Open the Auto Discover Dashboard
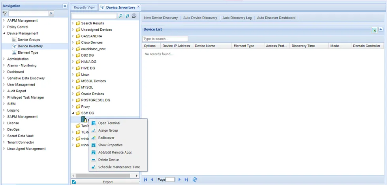Viewport: 387px width, 185px height. [x=276, y=18]
